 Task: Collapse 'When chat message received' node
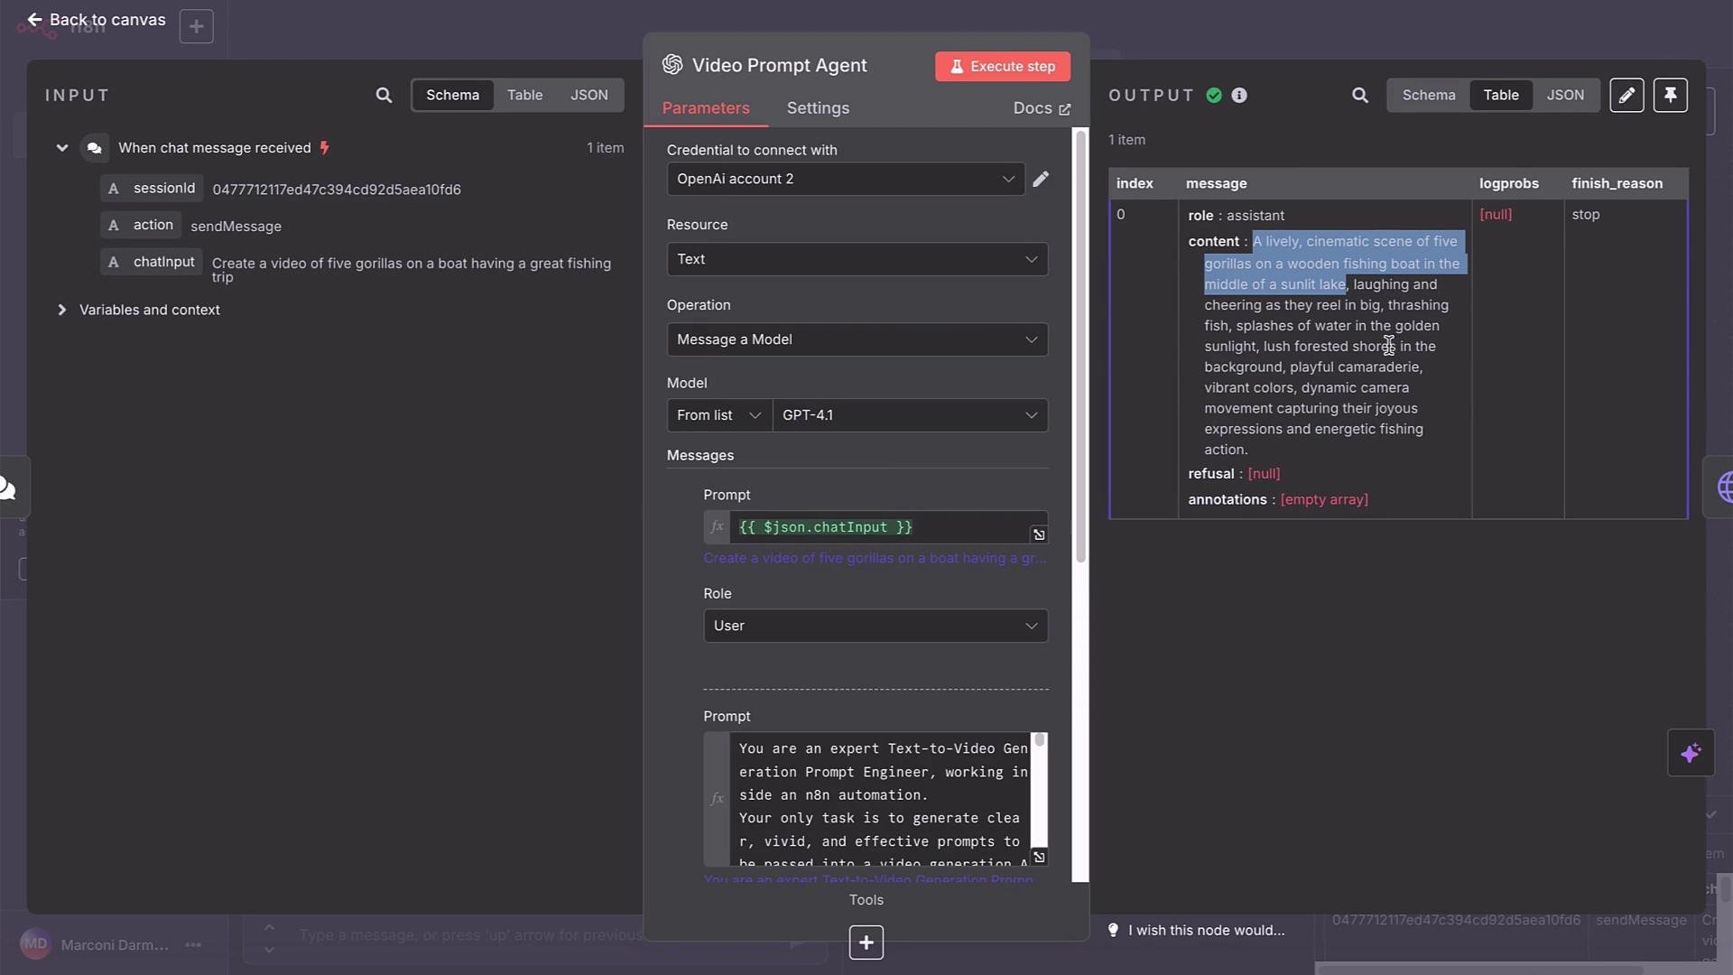pos(61,148)
